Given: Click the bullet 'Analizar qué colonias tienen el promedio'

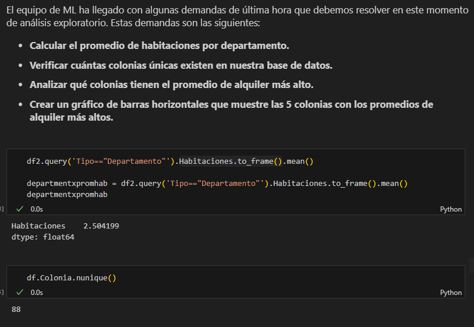Looking at the screenshot, I should click(171, 85).
